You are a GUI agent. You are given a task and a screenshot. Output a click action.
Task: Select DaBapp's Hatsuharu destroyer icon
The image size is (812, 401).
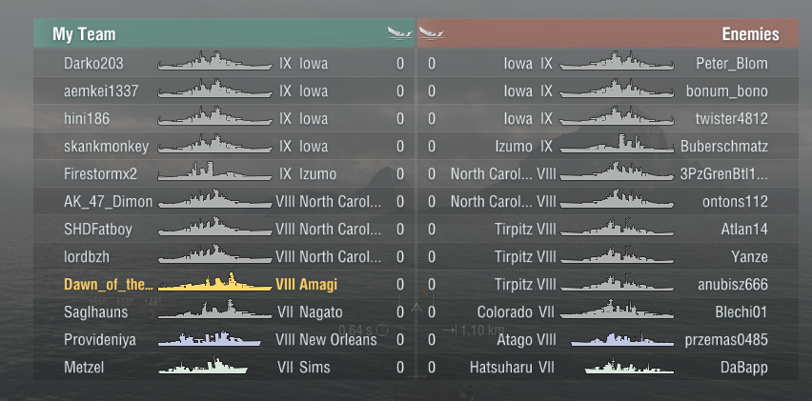click(x=629, y=367)
